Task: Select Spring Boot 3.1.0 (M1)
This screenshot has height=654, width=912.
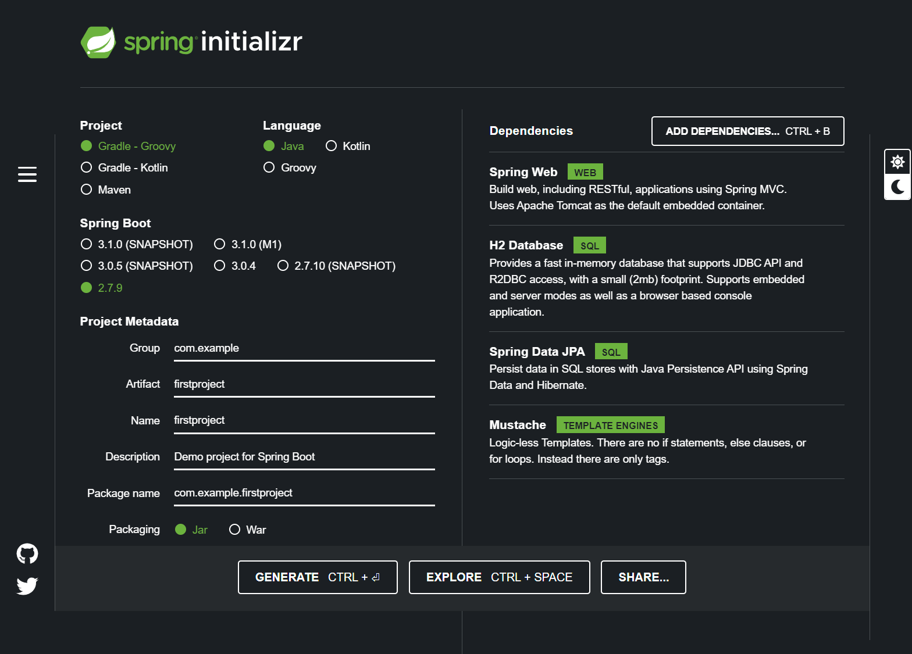Action: coord(248,244)
